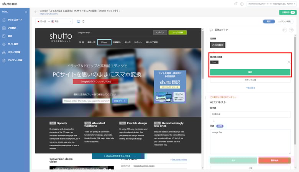Click the Notice of summer holiday link
Viewport: 299px width, 172px height.
[144, 166]
